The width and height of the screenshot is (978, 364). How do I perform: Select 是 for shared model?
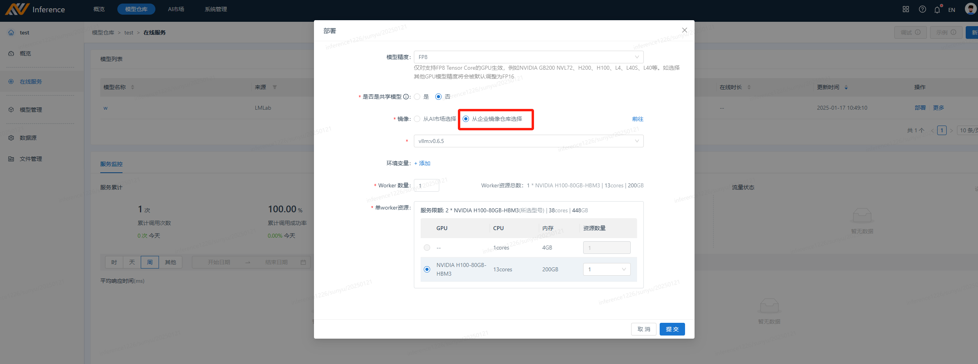[x=417, y=97]
